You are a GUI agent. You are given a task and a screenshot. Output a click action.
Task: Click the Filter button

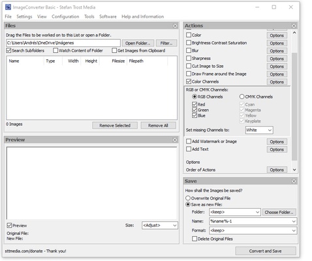tap(166, 43)
